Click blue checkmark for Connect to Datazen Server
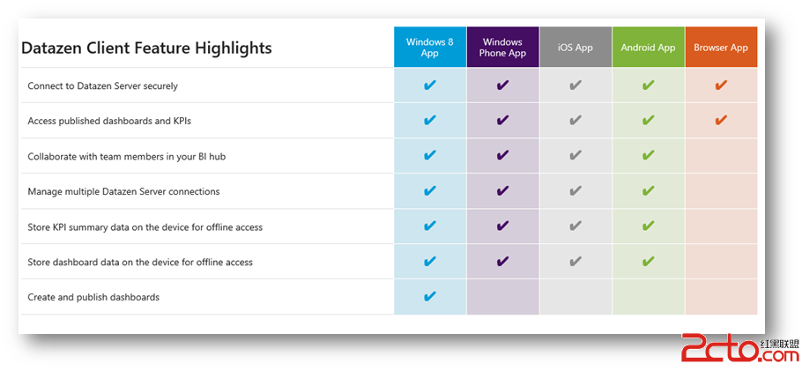802x371 pixels. [x=430, y=85]
